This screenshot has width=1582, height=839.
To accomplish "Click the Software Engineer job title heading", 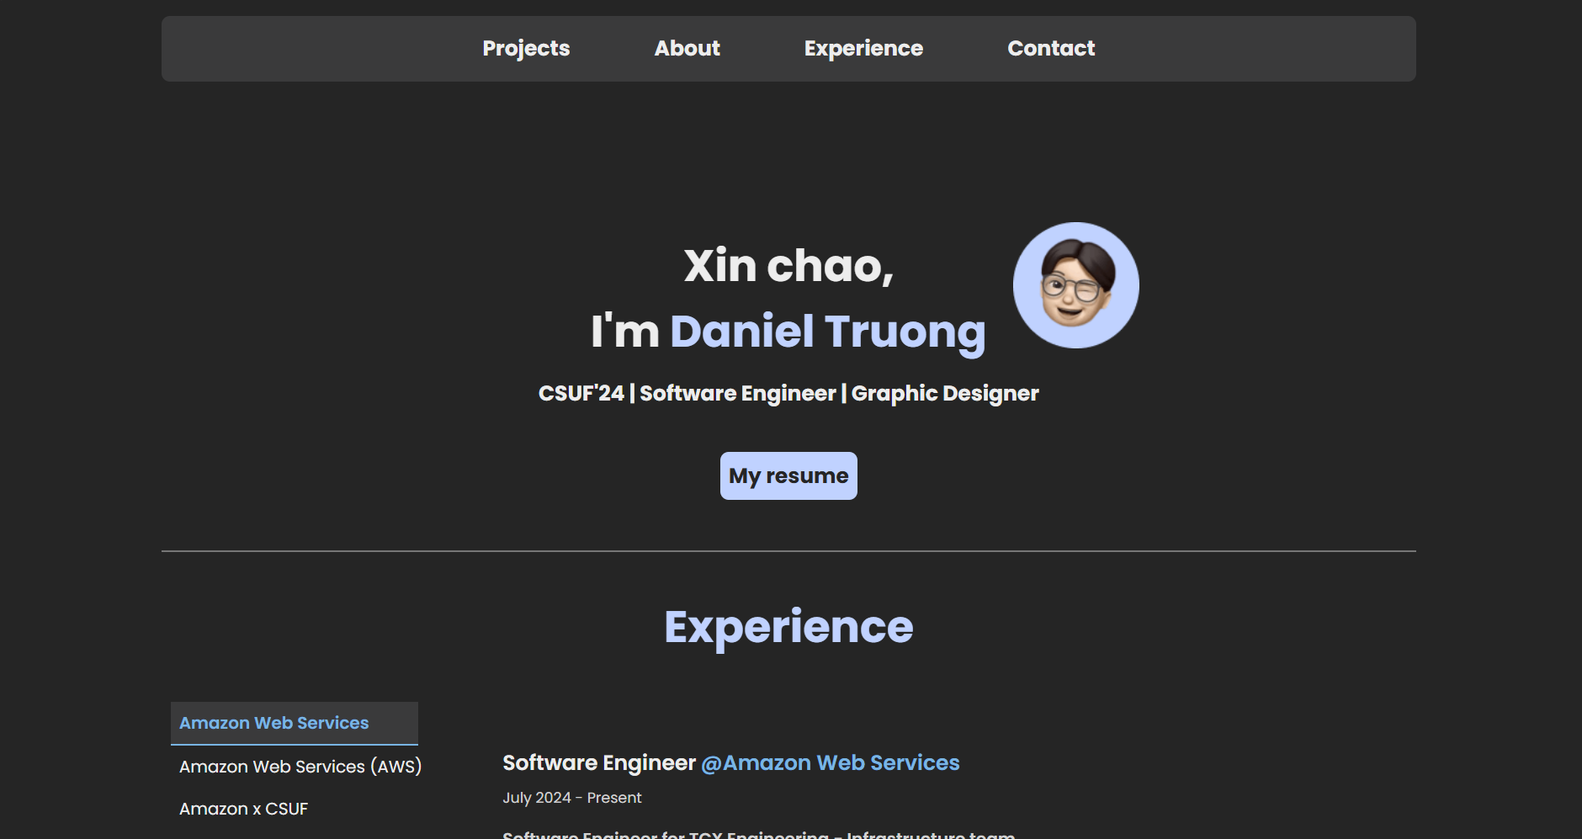I will [x=597, y=762].
